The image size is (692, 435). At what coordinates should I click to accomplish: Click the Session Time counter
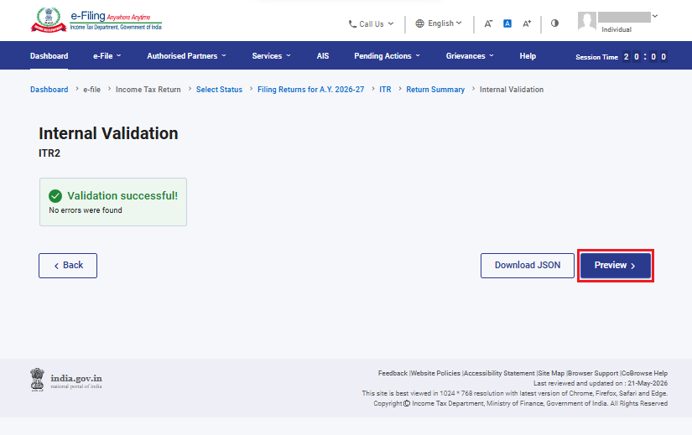pos(621,56)
